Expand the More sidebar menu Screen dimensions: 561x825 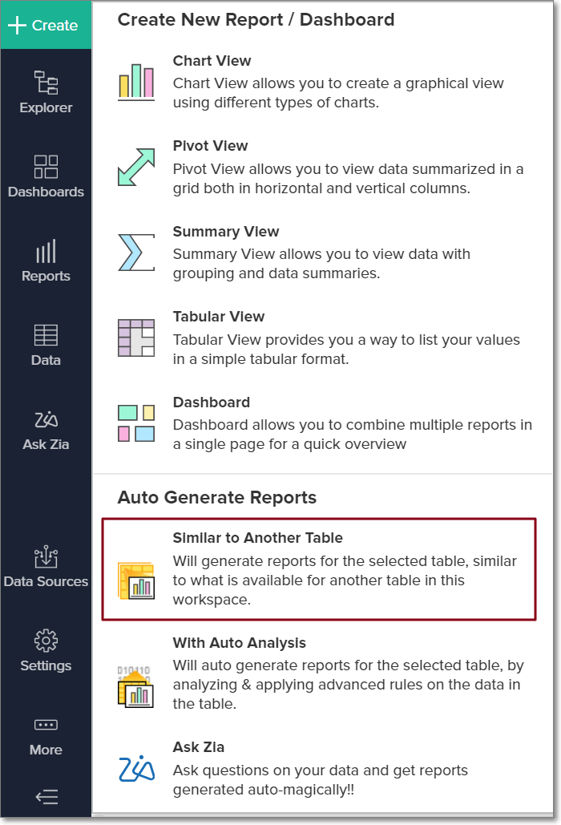(x=46, y=737)
